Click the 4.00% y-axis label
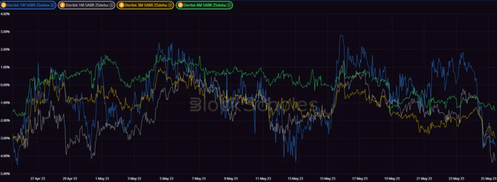Image resolution: width=497 pixels, height=182 pixels. (5, 14)
